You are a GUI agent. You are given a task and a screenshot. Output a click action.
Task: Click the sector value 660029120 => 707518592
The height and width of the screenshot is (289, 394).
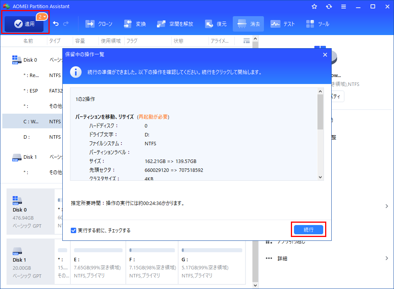tap(174, 170)
